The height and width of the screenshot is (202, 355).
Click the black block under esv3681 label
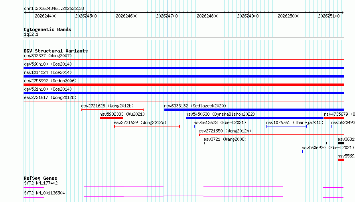pyautogui.click(x=341, y=143)
